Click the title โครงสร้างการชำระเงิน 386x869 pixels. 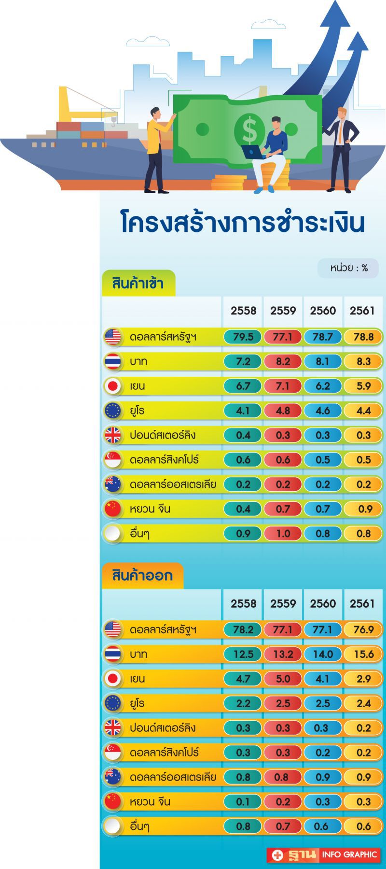pos(242,223)
